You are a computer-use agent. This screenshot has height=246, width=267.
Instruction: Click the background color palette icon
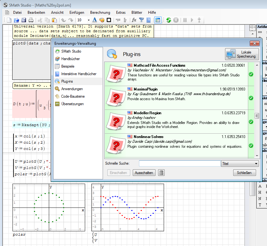point(102,20)
